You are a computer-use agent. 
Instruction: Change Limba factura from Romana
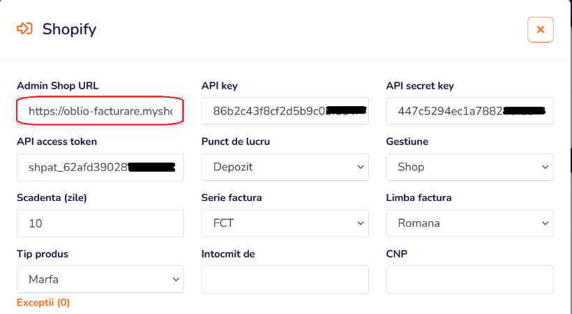click(x=469, y=223)
